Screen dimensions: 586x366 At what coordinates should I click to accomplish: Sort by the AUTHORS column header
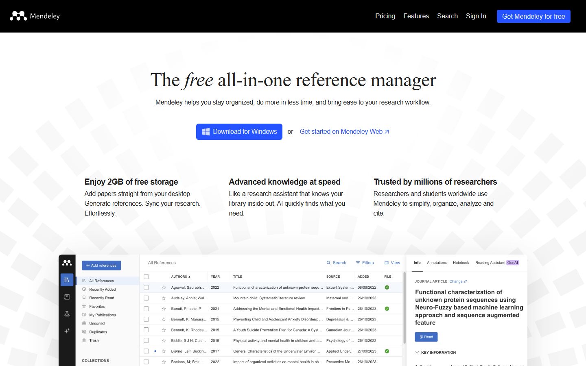click(x=181, y=277)
